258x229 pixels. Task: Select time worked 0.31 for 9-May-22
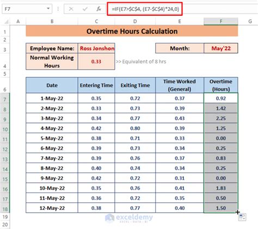(180, 178)
